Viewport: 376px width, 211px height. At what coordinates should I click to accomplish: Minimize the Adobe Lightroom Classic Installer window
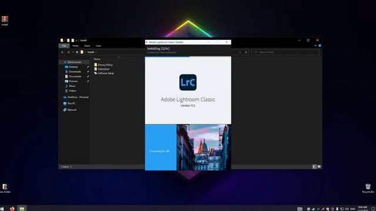(x=209, y=42)
